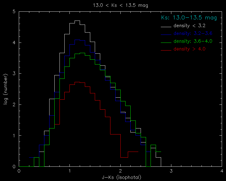Select the red 'density > 4.0' legend label
The image size is (226, 181).
[x=189, y=49]
